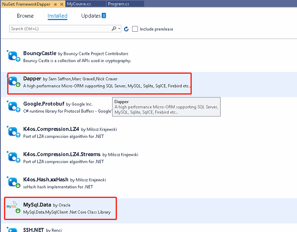This screenshot has height=232, width=297.
Task: Click 'C# runtime library for Protocol Buffers' description
Action: click(x=67, y=111)
